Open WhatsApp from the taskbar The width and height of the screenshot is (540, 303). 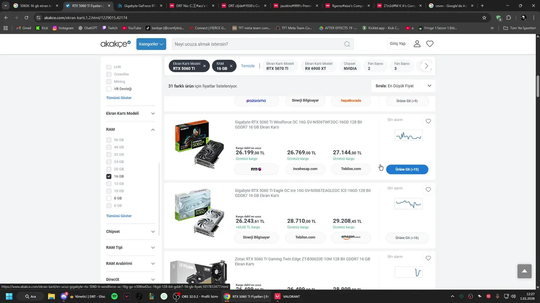[x=164, y=296]
